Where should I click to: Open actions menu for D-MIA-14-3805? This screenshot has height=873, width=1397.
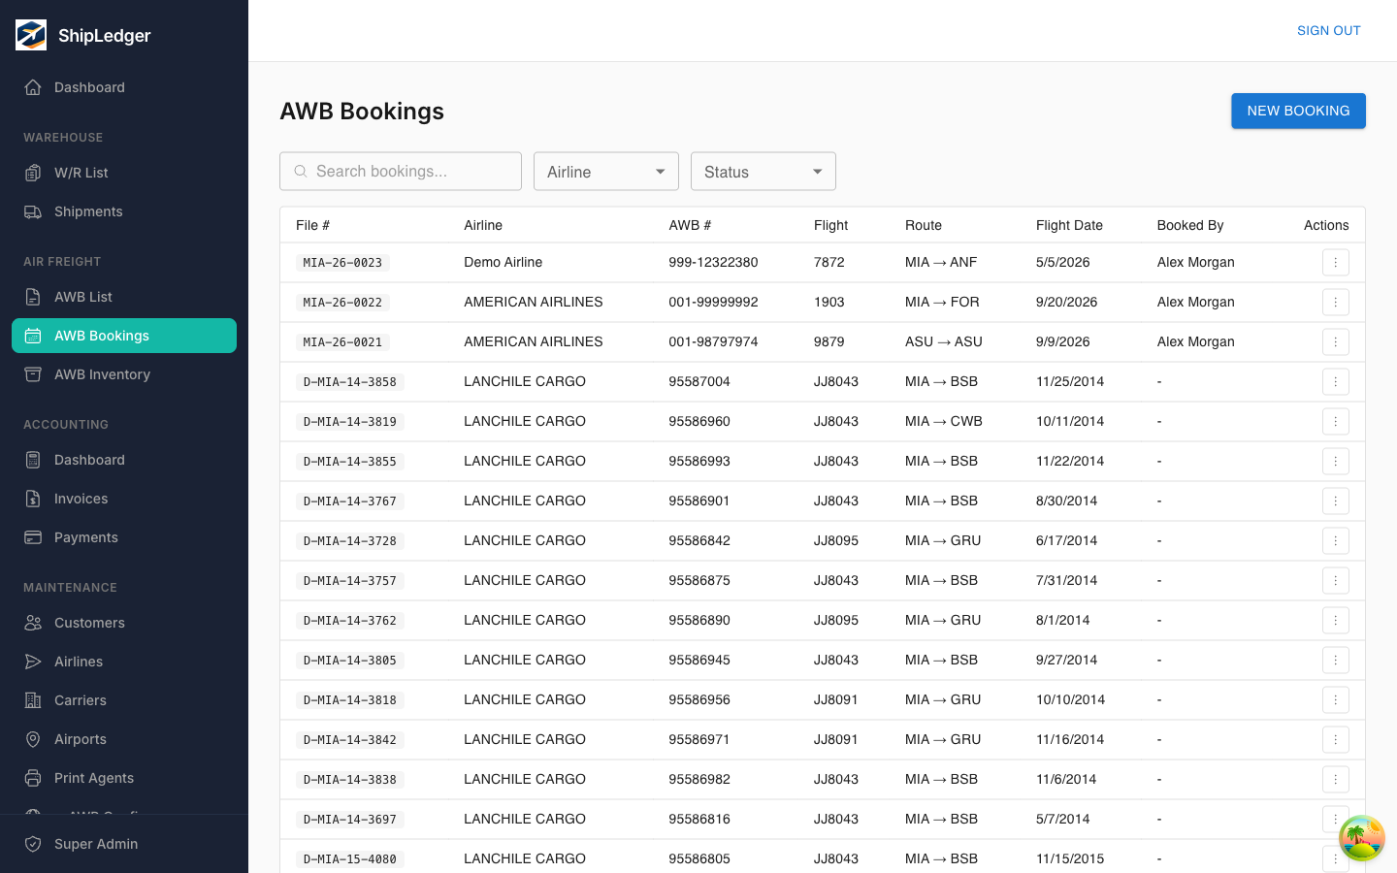(x=1336, y=661)
